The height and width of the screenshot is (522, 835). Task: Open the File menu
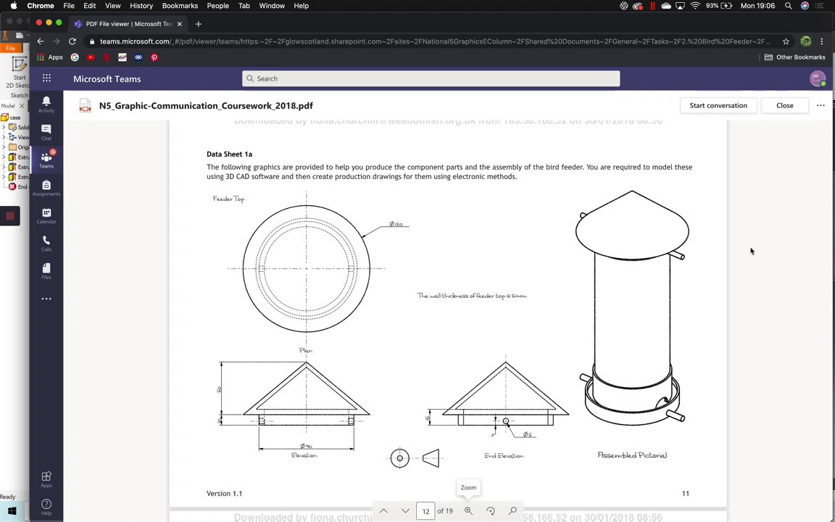[69, 6]
